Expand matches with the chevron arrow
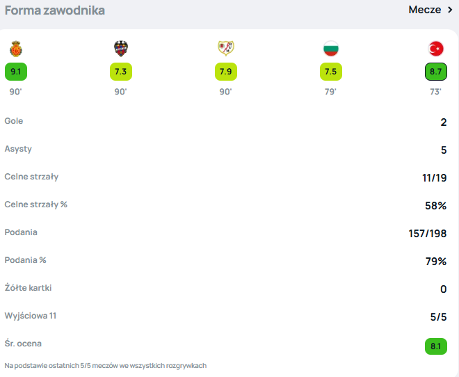Viewport: 459px width, 377px height. click(x=450, y=10)
